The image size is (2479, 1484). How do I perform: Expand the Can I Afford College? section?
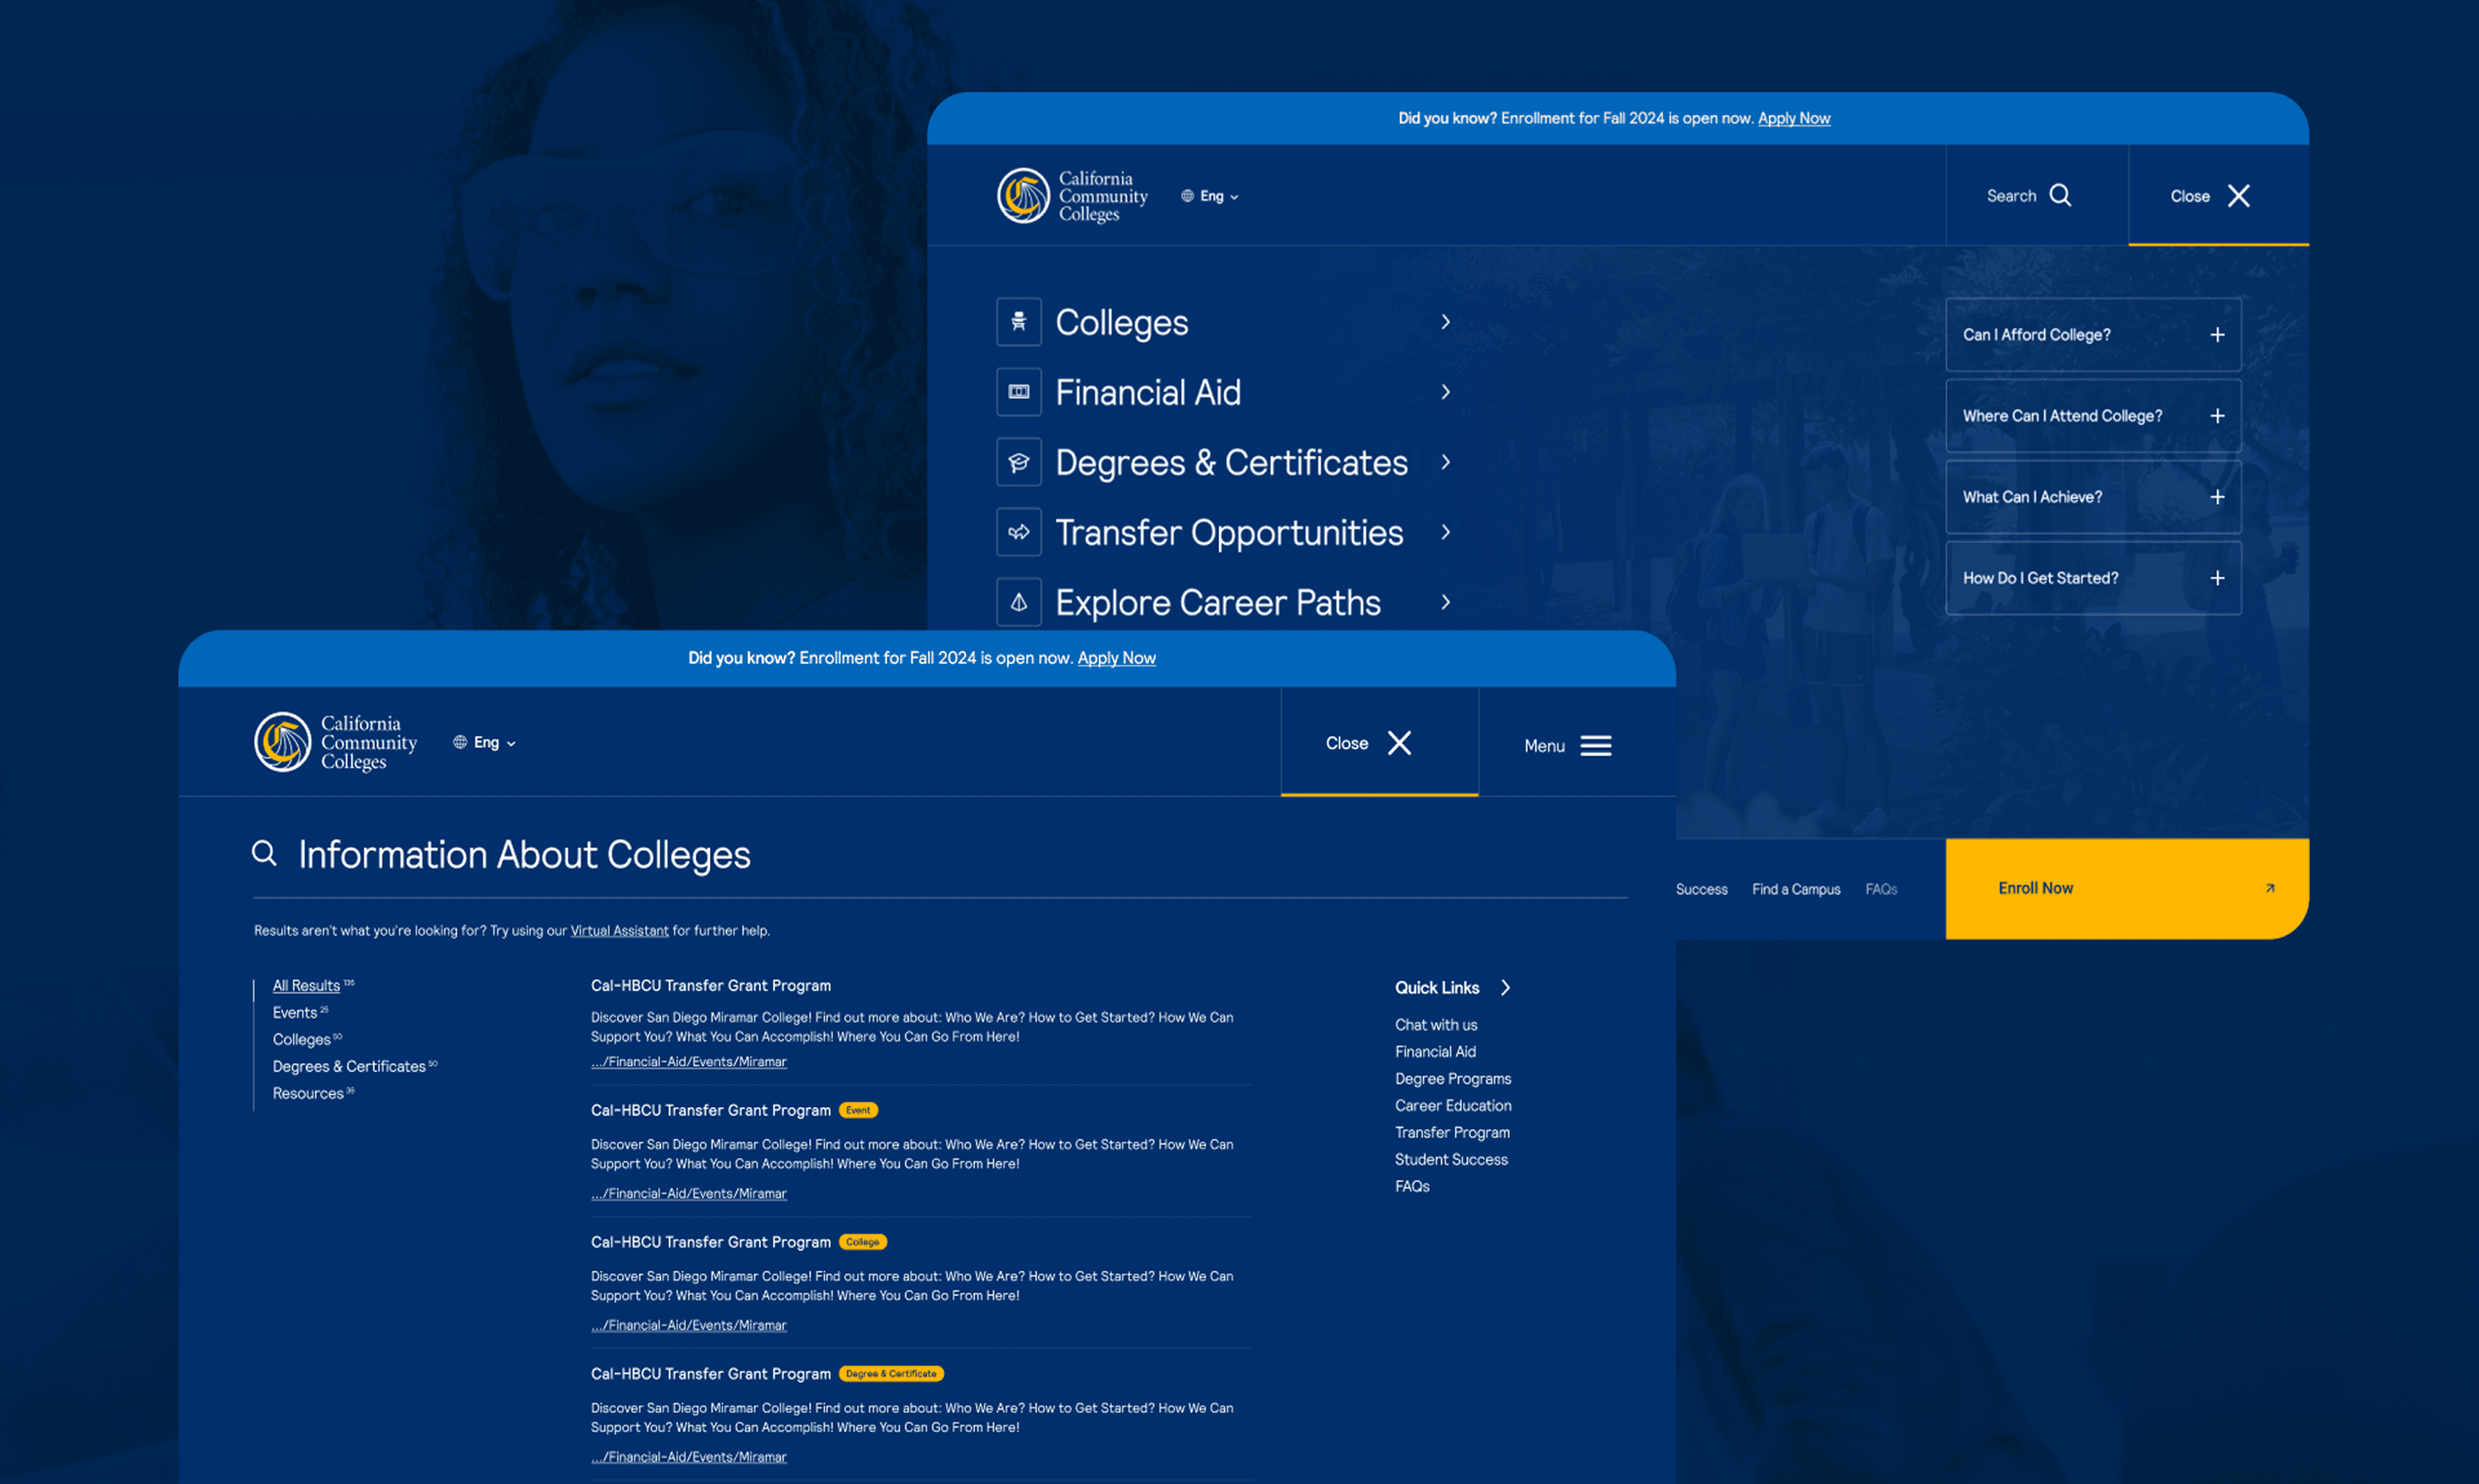click(x=2219, y=335)
